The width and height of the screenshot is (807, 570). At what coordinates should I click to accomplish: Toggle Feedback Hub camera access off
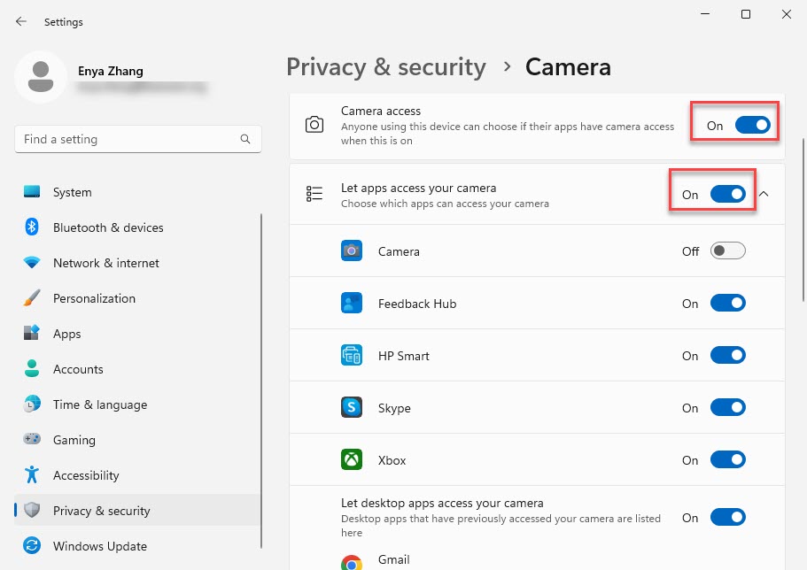728,304
